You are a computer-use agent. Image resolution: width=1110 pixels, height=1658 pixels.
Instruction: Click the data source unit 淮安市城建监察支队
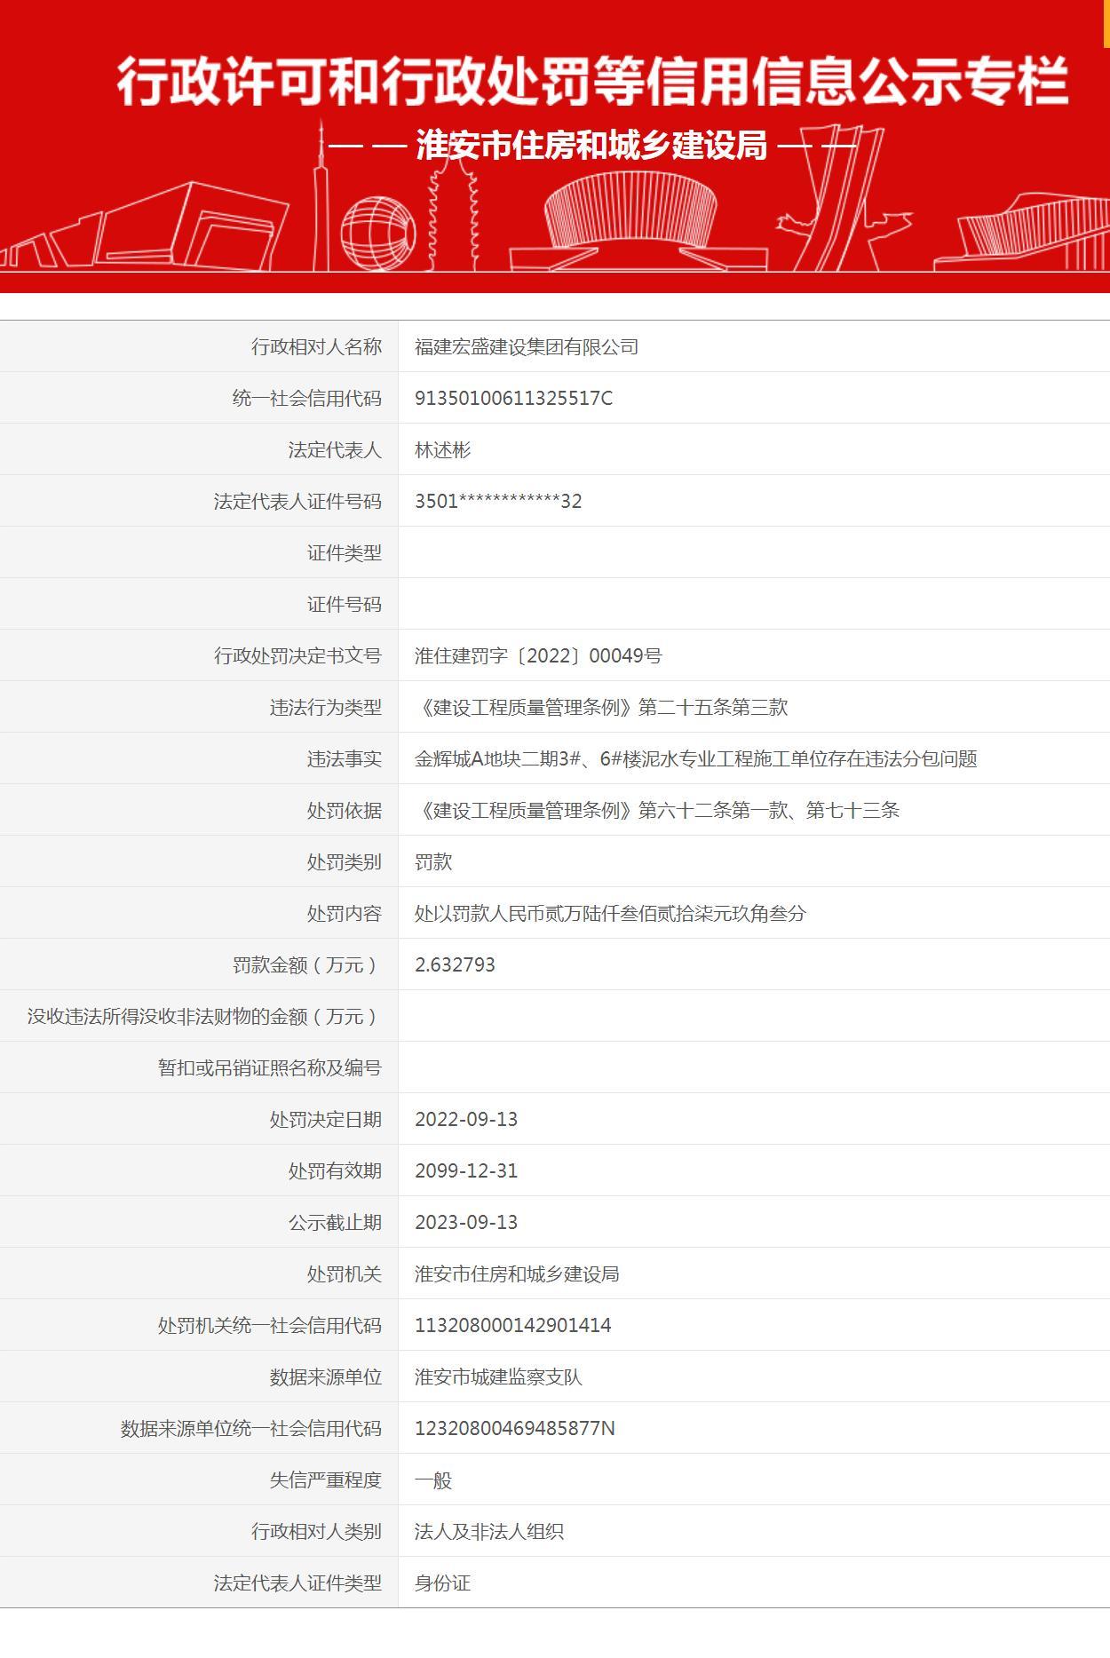498,1376
